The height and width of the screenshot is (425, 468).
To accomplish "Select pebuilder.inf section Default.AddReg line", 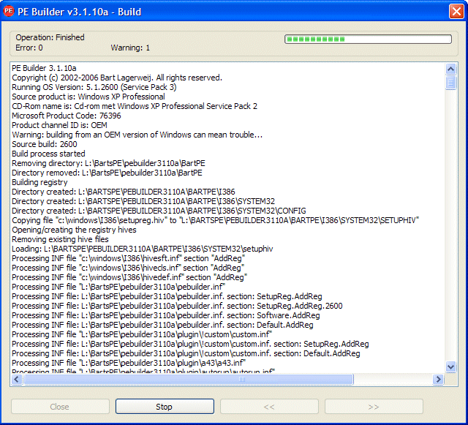I will (x=162, y=326).
